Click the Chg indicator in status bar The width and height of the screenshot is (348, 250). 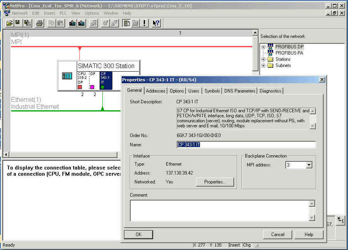point(246,245)
